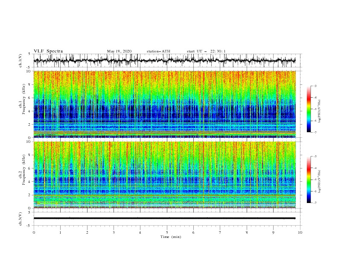The image size is (338, 261).
Task: Click the ch.3 flat voltage trace
Action: point(164,218)
